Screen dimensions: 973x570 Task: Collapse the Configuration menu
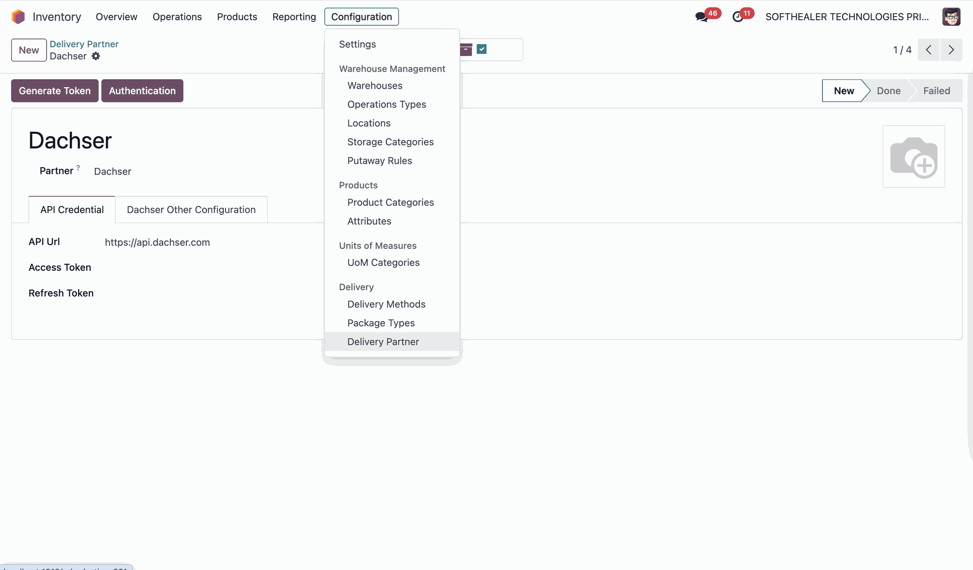coord(361,17)
